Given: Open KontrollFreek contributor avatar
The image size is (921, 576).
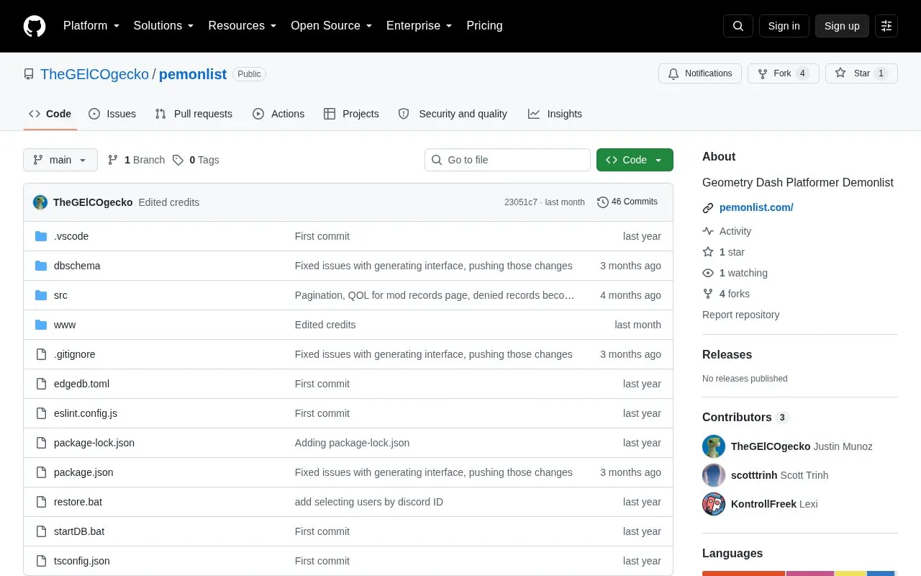Looking at the screenshot, I should coord(714,504).
